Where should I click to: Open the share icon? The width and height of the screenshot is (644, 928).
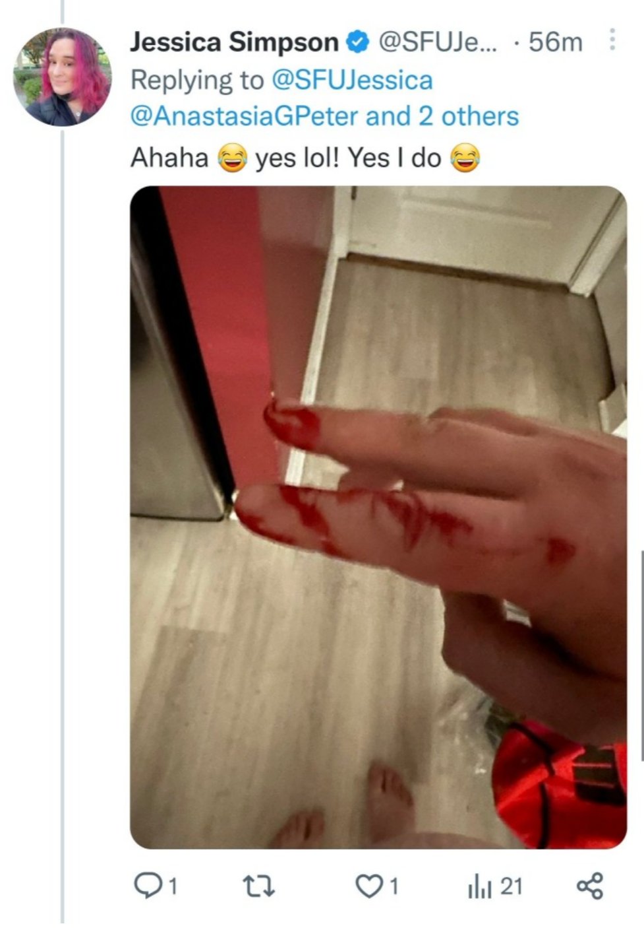590,886
